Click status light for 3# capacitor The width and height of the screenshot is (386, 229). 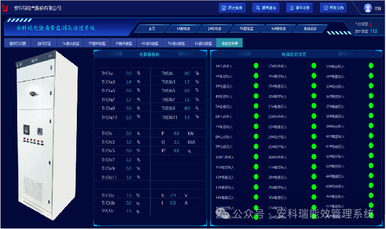256,86
